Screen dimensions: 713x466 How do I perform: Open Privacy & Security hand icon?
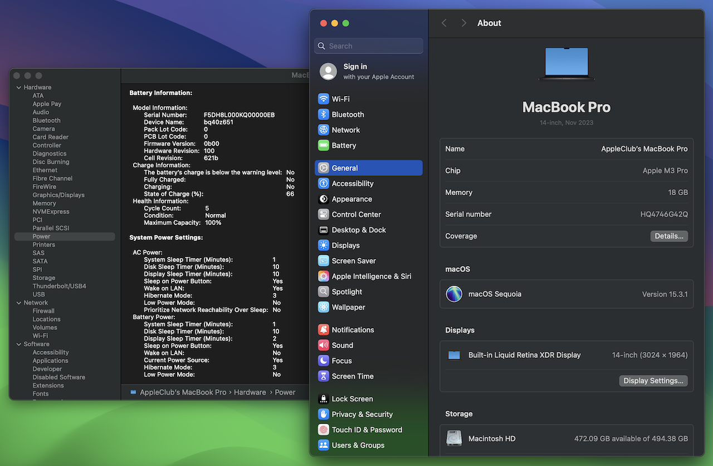coord(324,414)
